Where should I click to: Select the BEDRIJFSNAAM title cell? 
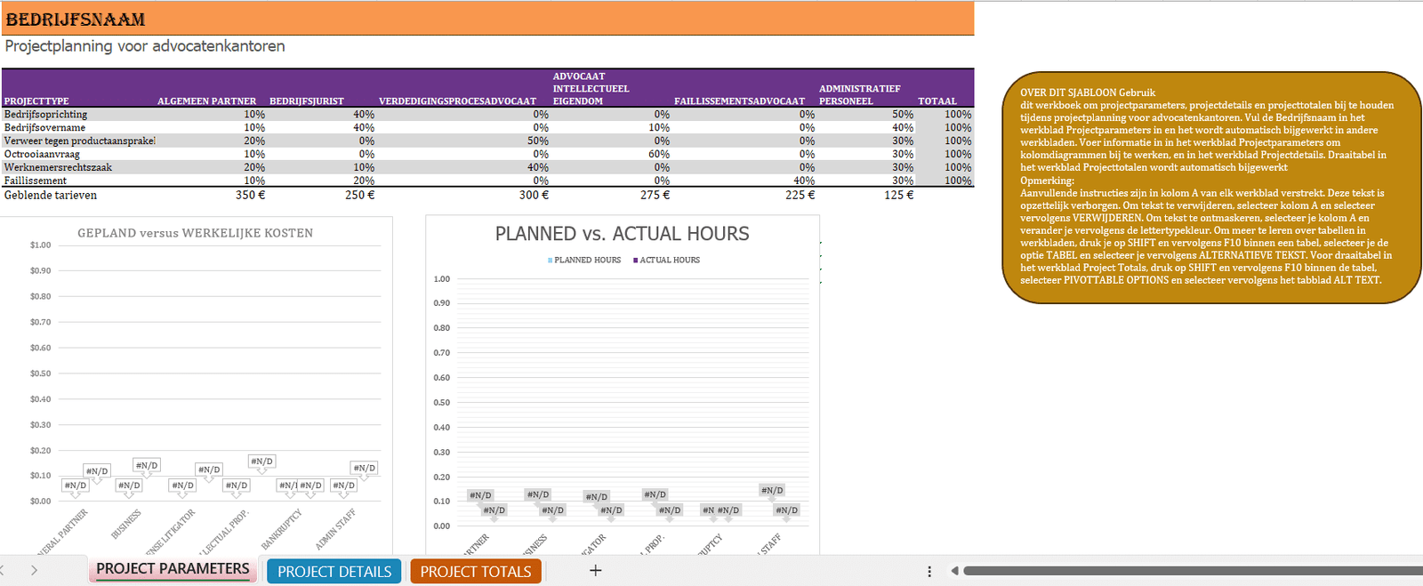76,19
